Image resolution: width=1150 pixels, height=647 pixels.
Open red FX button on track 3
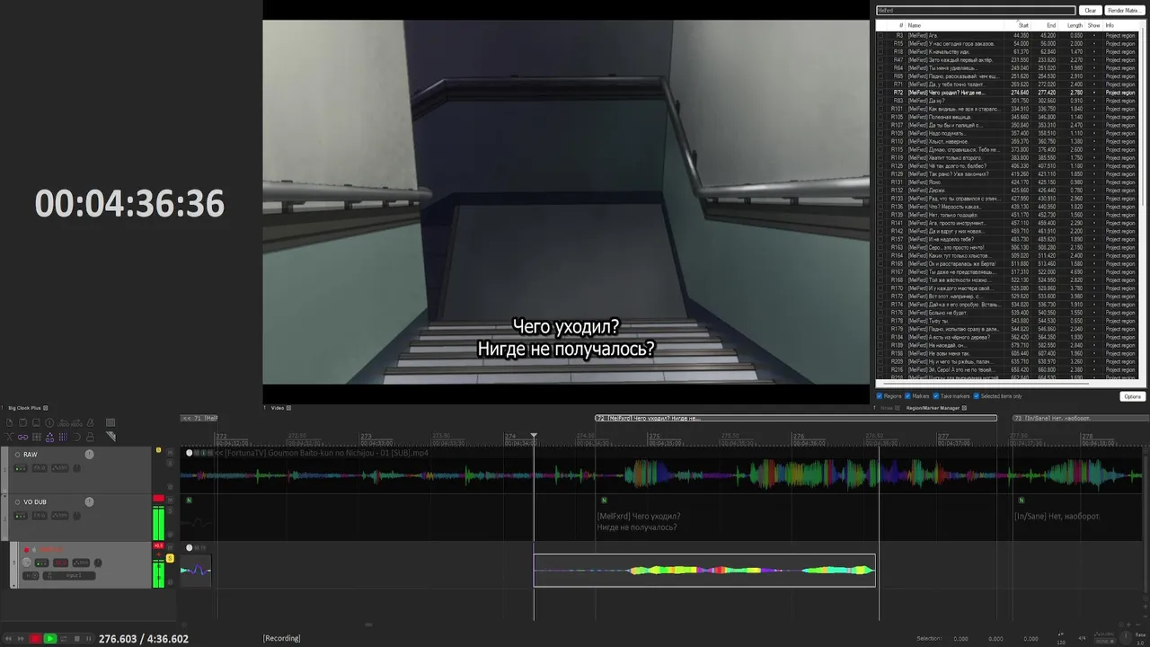click(60, 563)
